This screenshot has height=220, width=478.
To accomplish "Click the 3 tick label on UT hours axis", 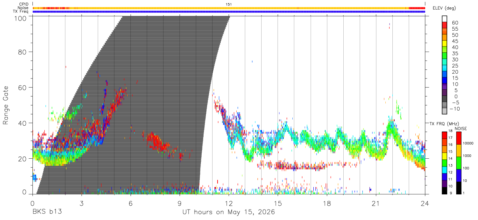I will click(x=81, y=203).
